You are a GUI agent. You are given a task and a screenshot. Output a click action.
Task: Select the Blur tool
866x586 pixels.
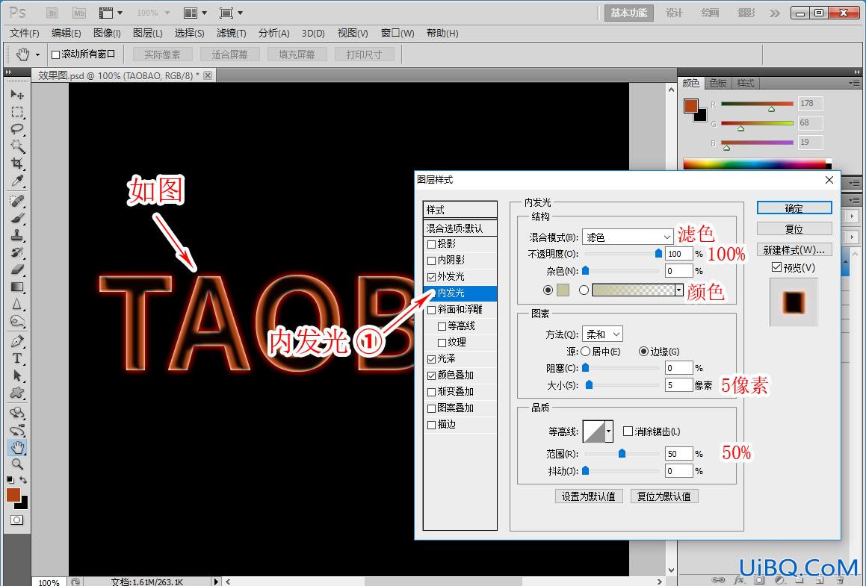[17, 304]
